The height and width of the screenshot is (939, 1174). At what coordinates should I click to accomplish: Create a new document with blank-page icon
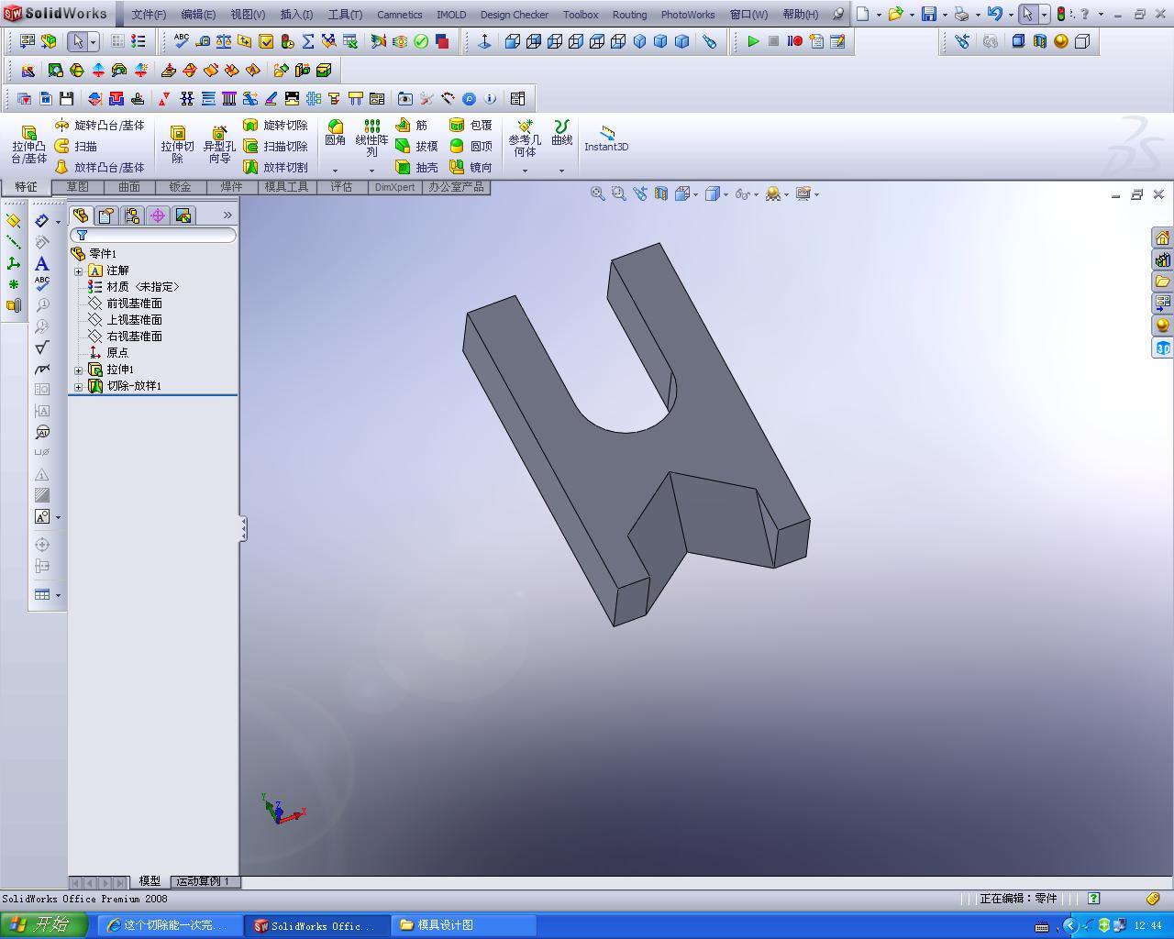click(863, 14)
